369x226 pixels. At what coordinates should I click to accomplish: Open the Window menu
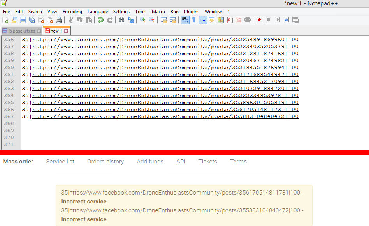[213, 12]
